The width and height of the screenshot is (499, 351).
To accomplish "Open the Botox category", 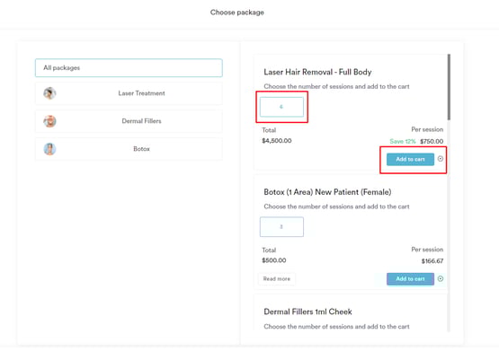I will coord(129,149).
